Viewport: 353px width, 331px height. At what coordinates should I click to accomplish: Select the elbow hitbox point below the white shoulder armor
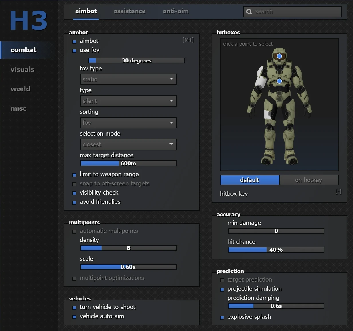[259, 88]
